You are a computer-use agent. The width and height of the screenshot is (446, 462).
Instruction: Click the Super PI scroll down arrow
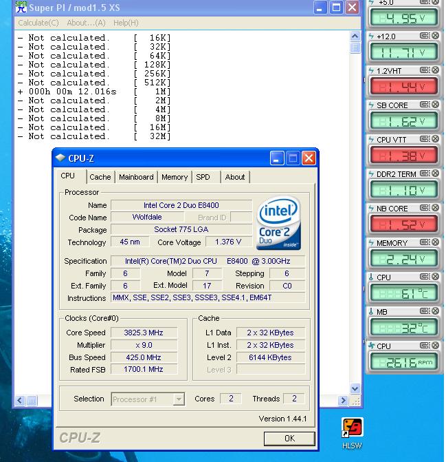click(x=355, y=388)
